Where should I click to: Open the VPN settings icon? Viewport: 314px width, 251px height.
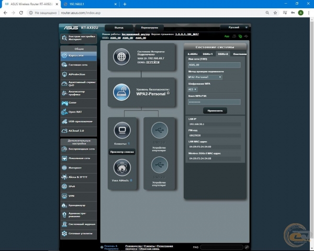pyautogui.click(x=64, y=196)
